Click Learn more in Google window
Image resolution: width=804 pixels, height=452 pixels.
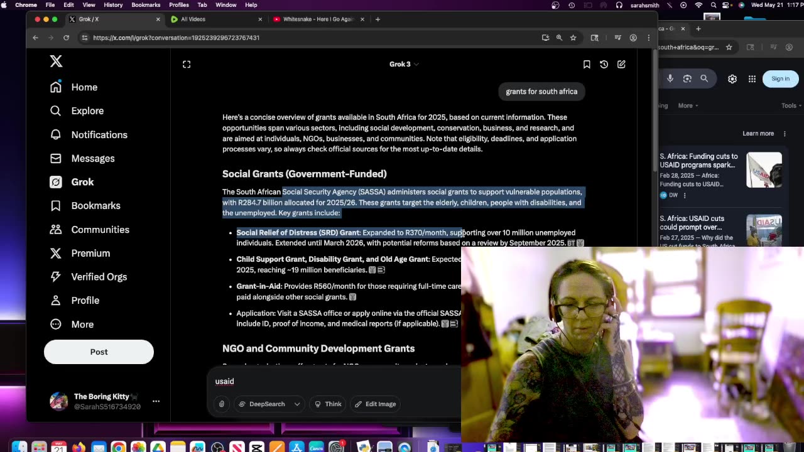pyautogui.click(x=758, y=133)
